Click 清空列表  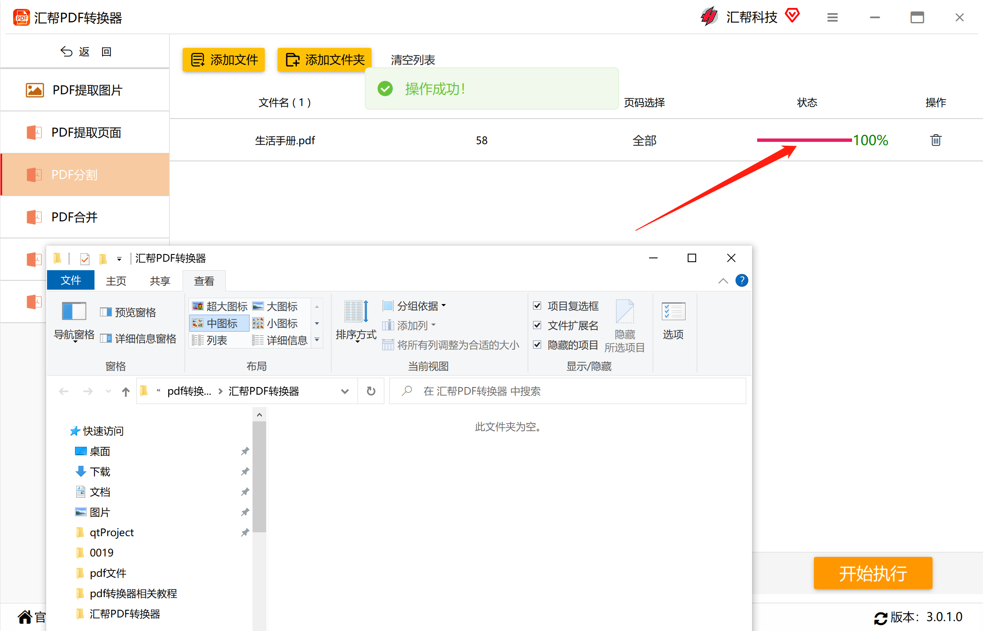(413, 60)
